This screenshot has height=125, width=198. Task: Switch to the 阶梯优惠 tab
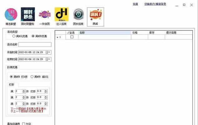pos(12,67)
